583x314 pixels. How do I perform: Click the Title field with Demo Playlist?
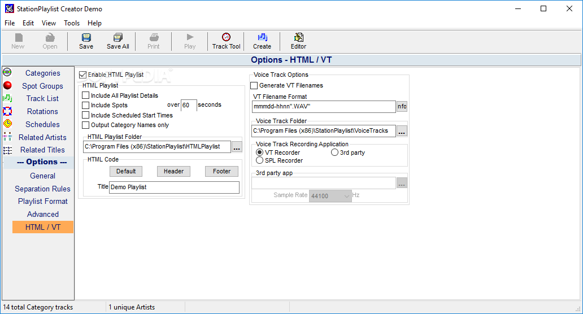tap(174, 187)
